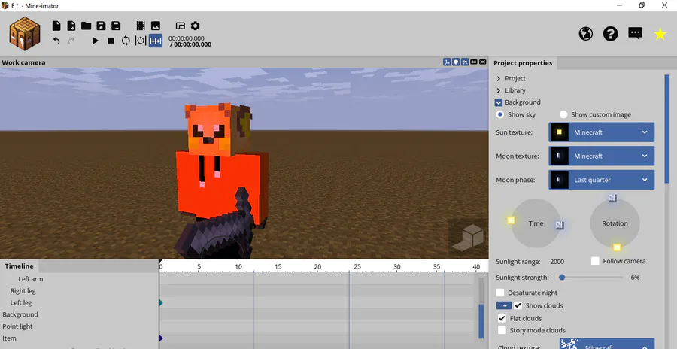This screenshot has height=349, width=677.
Task: Click frame 10 on the timeline ruler
Action: tap(238, 266)
